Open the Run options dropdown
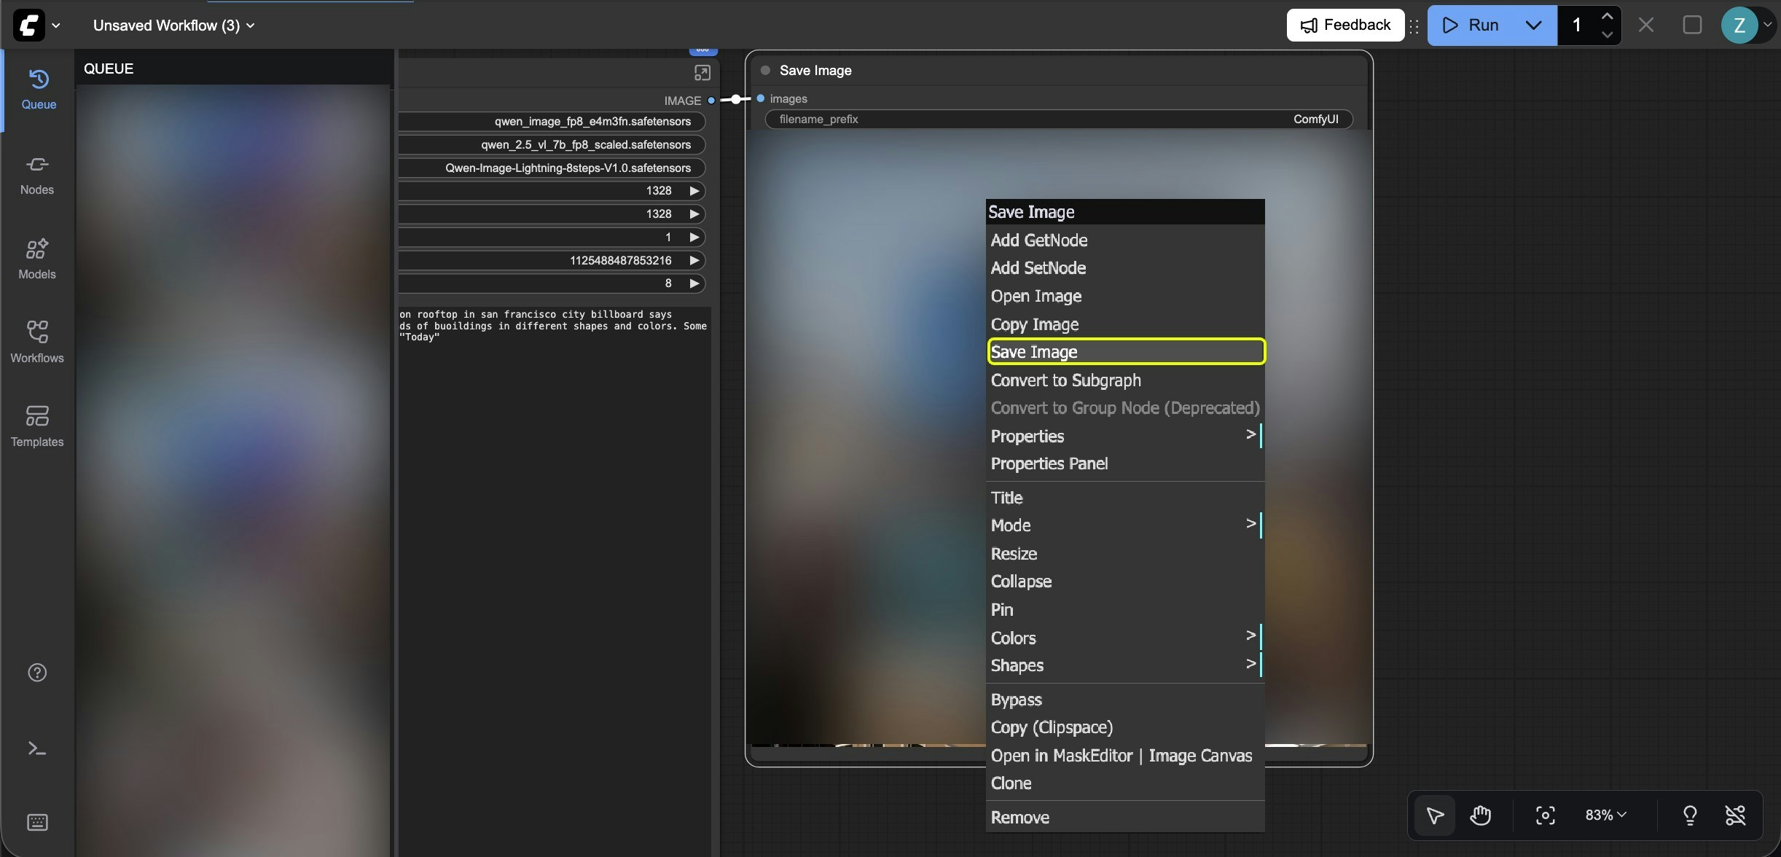1781x857 pixels. [1533, 25]
